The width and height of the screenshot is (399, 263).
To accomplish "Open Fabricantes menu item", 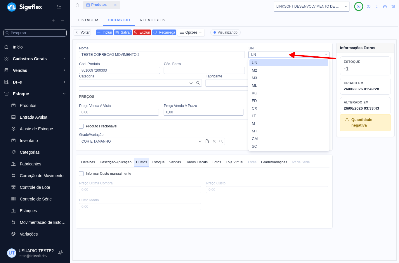I will (35, 164).
